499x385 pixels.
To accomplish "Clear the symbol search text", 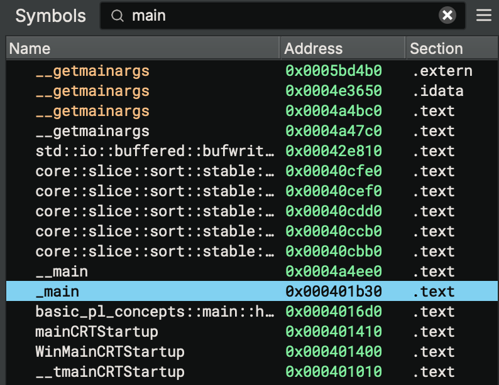I will (447, 16).
